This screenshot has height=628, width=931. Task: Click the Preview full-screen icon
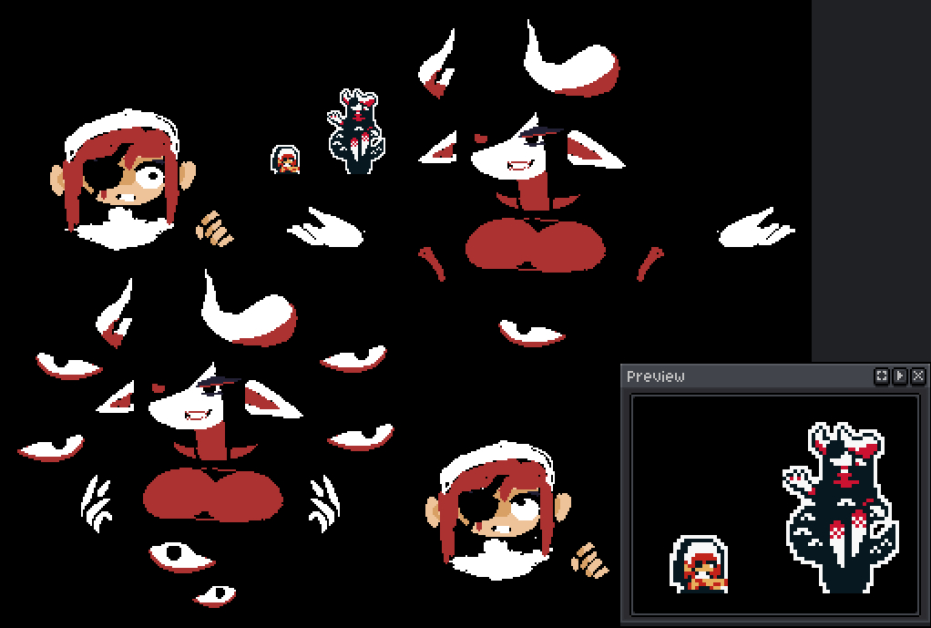[x=881, y=376]
